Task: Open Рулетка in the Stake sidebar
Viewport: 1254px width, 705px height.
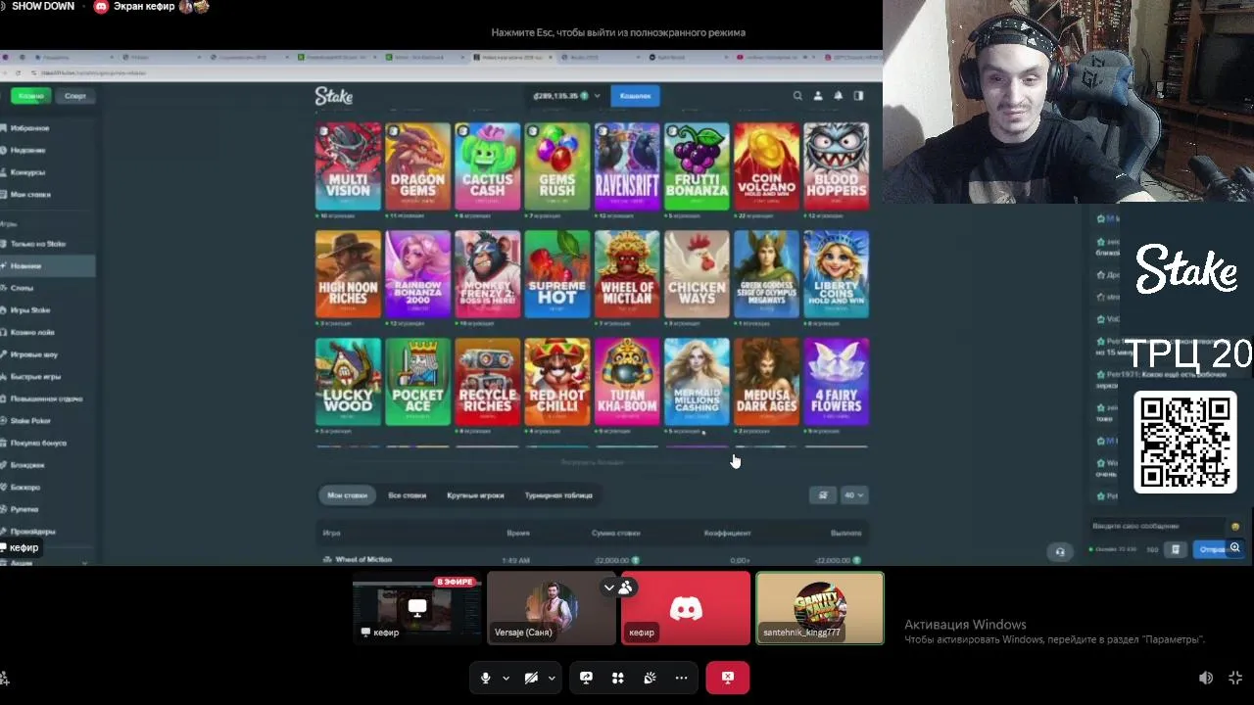Action: pos(24,509)
